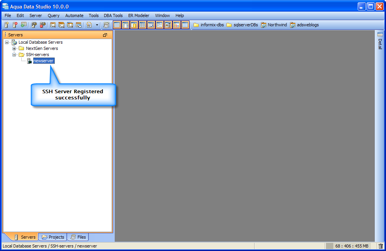
Task: Switch to the Files tab
Action: click(78, 237)
